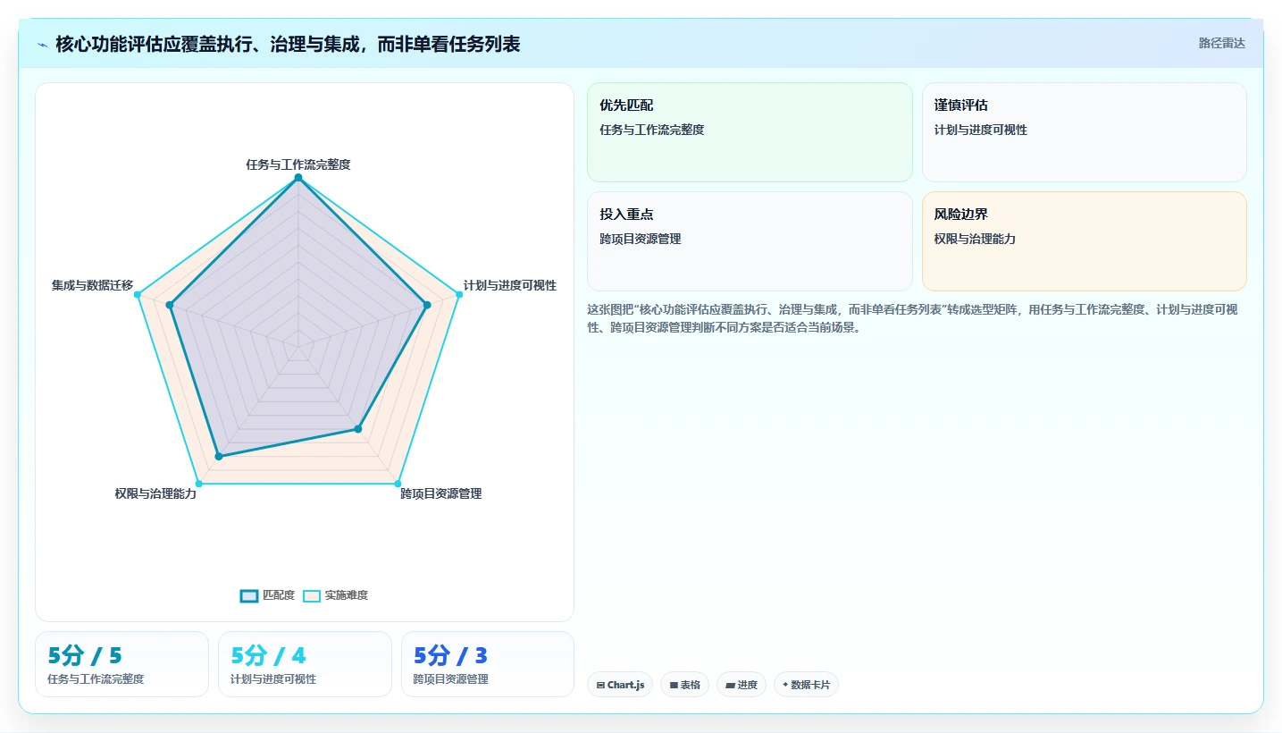Screen dimensions: 1282x733
Task: Click the lightning icon beside the title
Action: click(43, 44)
